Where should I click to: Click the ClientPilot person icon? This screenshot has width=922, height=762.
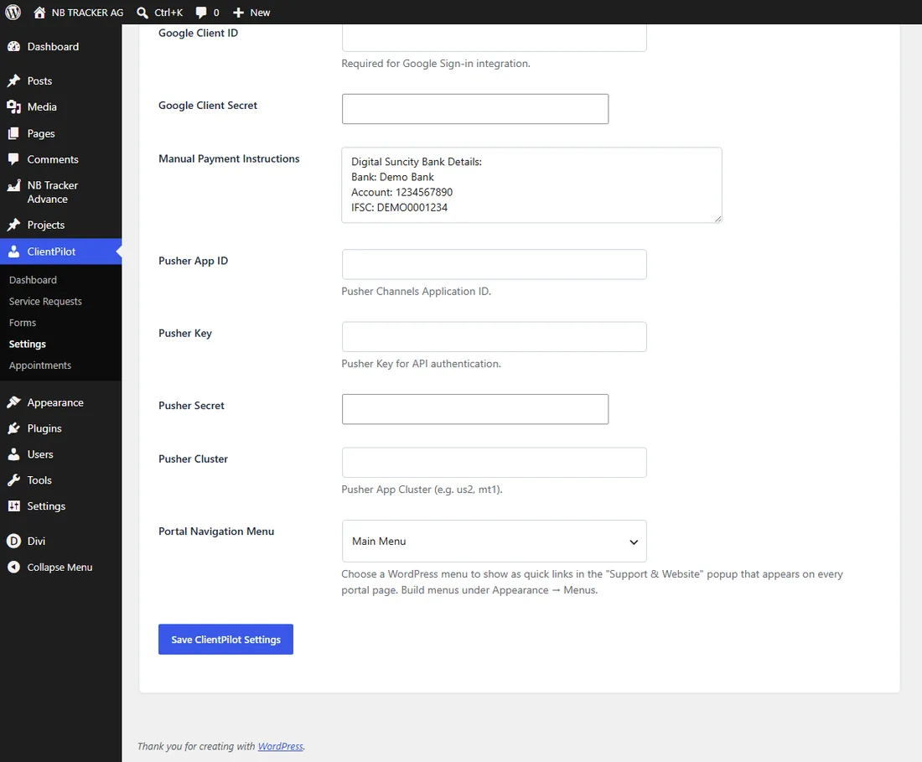click(14, 251)
